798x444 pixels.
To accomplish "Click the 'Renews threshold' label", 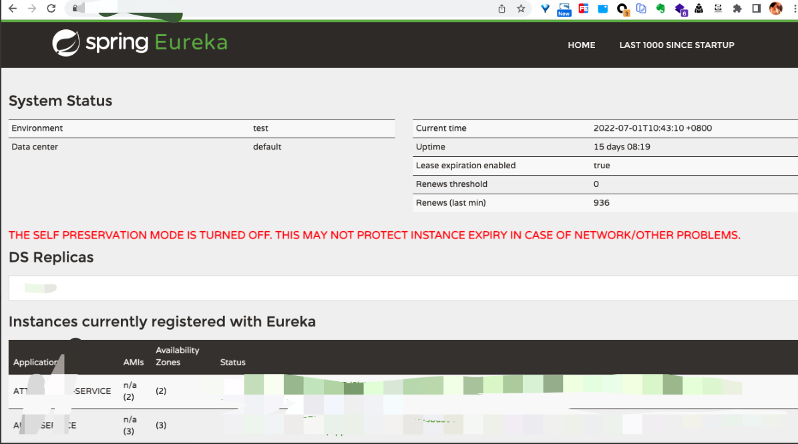I will tap(451, 184).
